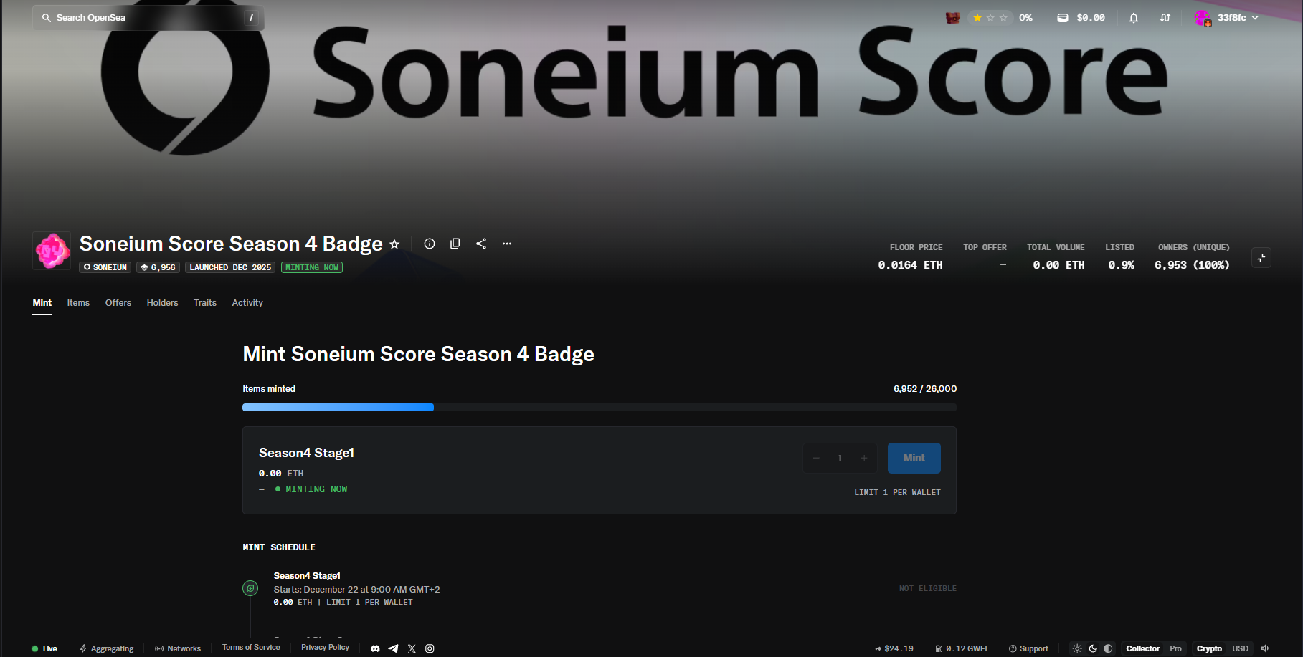Viewport: 1303px width, 657px height.
Task: Favorite the collection with the star icon
Action: [x=394, y=244]
